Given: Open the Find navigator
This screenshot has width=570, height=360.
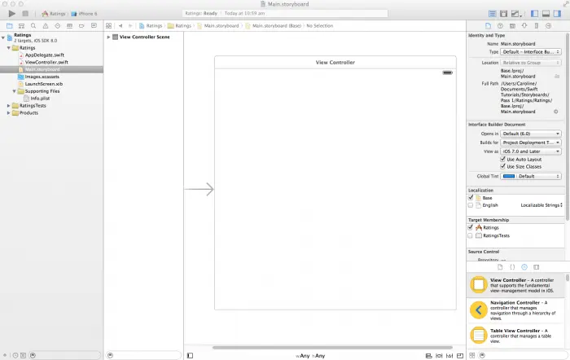Looking at the screenshot, I should 33,26.
